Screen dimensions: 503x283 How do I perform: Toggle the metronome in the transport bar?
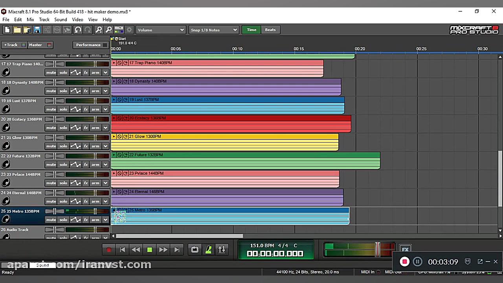tap(208, 249)
